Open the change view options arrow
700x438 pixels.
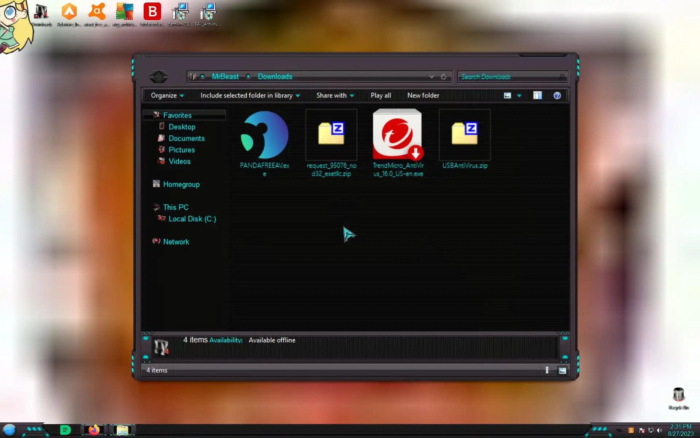click(x=519, y=96)
